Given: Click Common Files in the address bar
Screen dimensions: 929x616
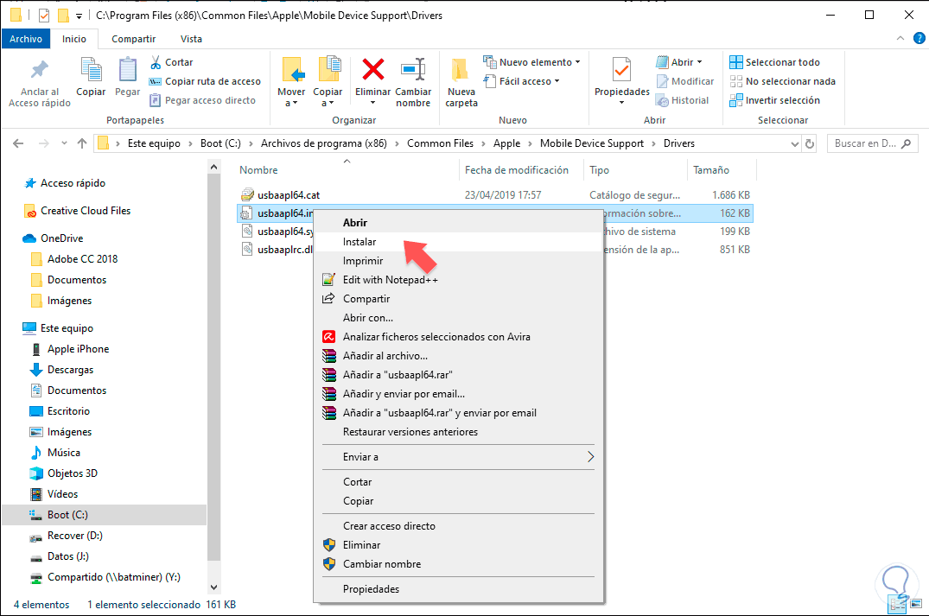Looking at the screenshot, I should (x=440, y=143).
